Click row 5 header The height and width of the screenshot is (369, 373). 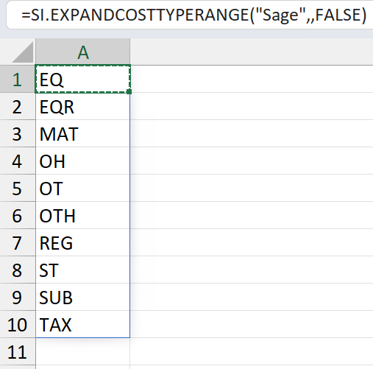click(18, 189)
